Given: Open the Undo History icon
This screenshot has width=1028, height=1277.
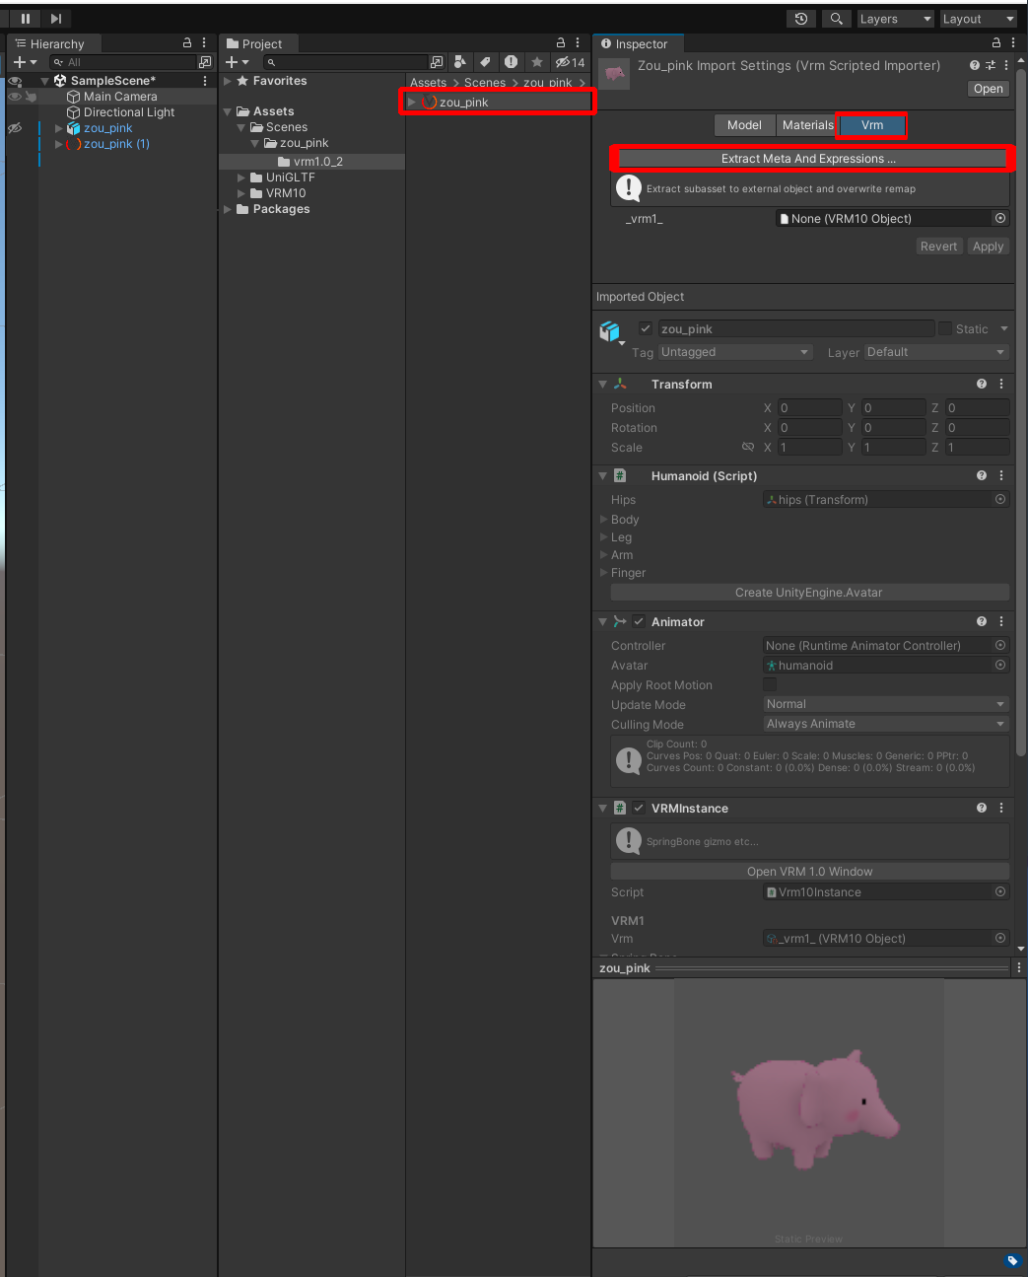Looking at the screenshot, I should coord(801,19).
